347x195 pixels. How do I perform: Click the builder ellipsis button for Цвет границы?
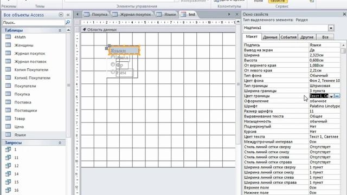pos(337,96)
